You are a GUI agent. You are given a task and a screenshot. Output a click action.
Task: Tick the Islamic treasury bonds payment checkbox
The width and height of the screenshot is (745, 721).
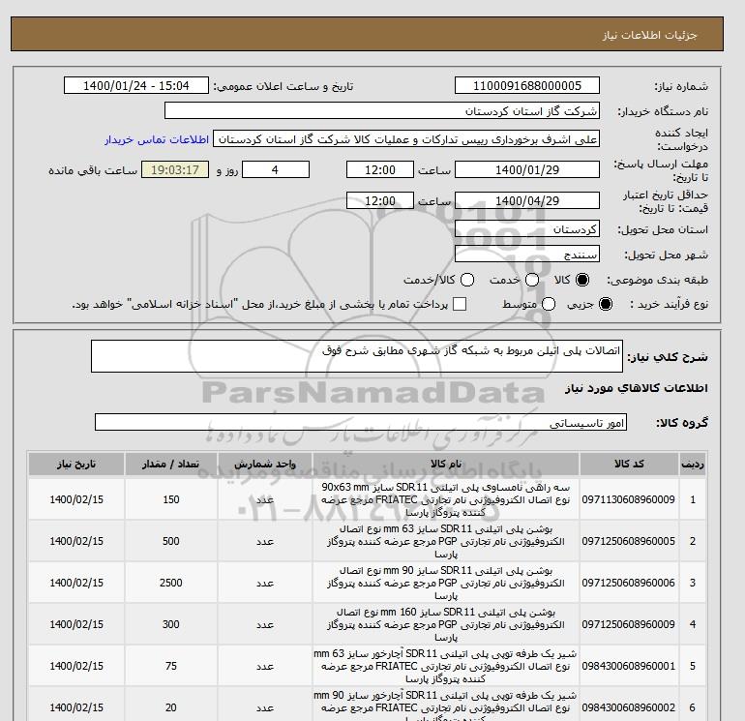click(x=460, y=304)
